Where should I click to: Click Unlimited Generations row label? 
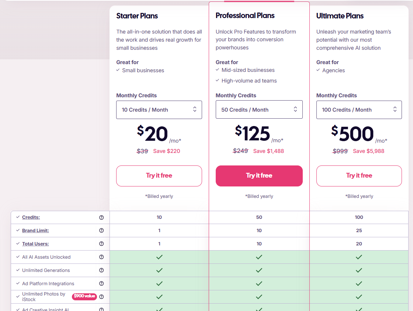(x=46, y=270)
